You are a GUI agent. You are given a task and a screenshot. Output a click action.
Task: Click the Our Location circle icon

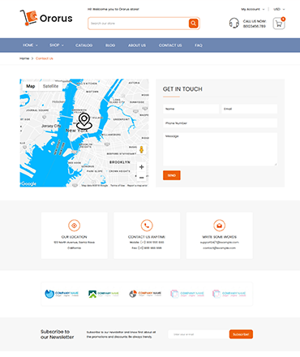coord(74,226)
